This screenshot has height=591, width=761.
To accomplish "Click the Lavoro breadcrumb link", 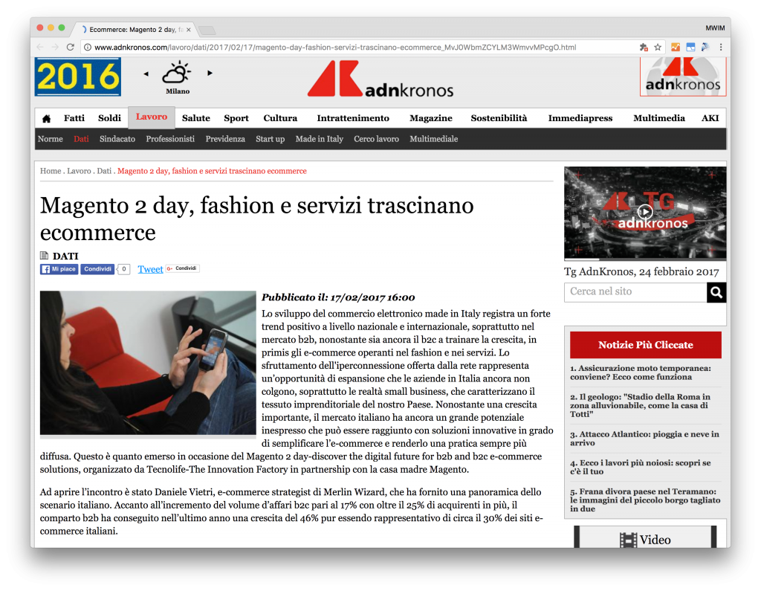I will tap(79, 171).
